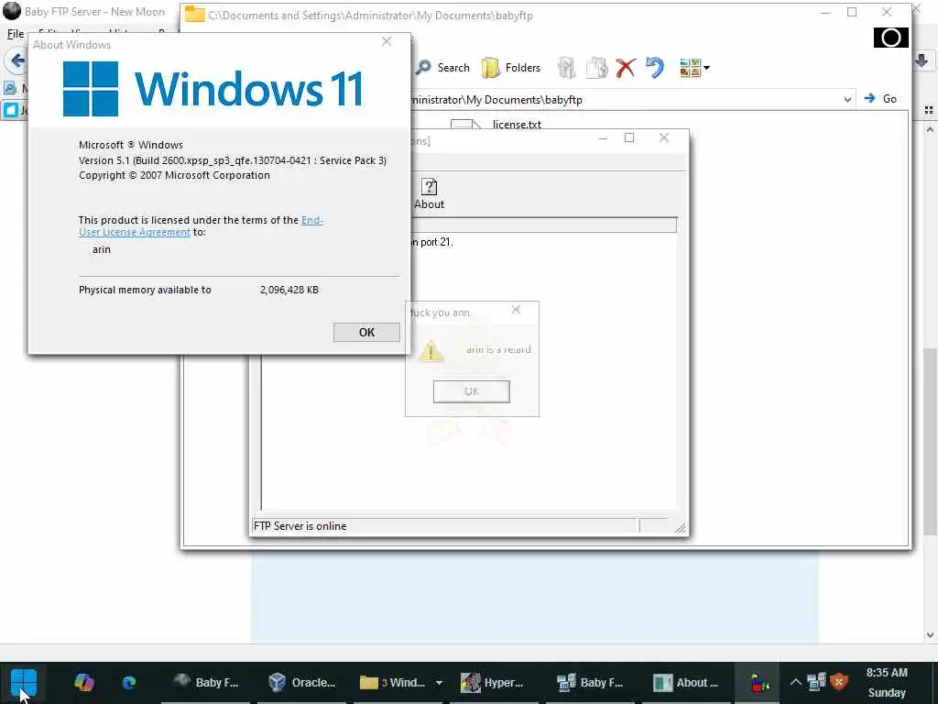Click the 'FTP Server is online' status text
Screen dimensions: 938x704
pyautogui.click(x=300, y=526)
